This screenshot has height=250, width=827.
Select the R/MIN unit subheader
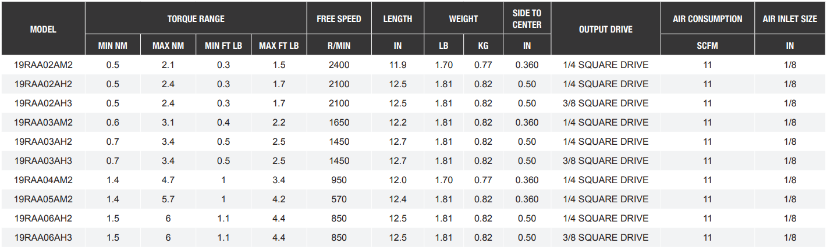(x=339, y=46)
